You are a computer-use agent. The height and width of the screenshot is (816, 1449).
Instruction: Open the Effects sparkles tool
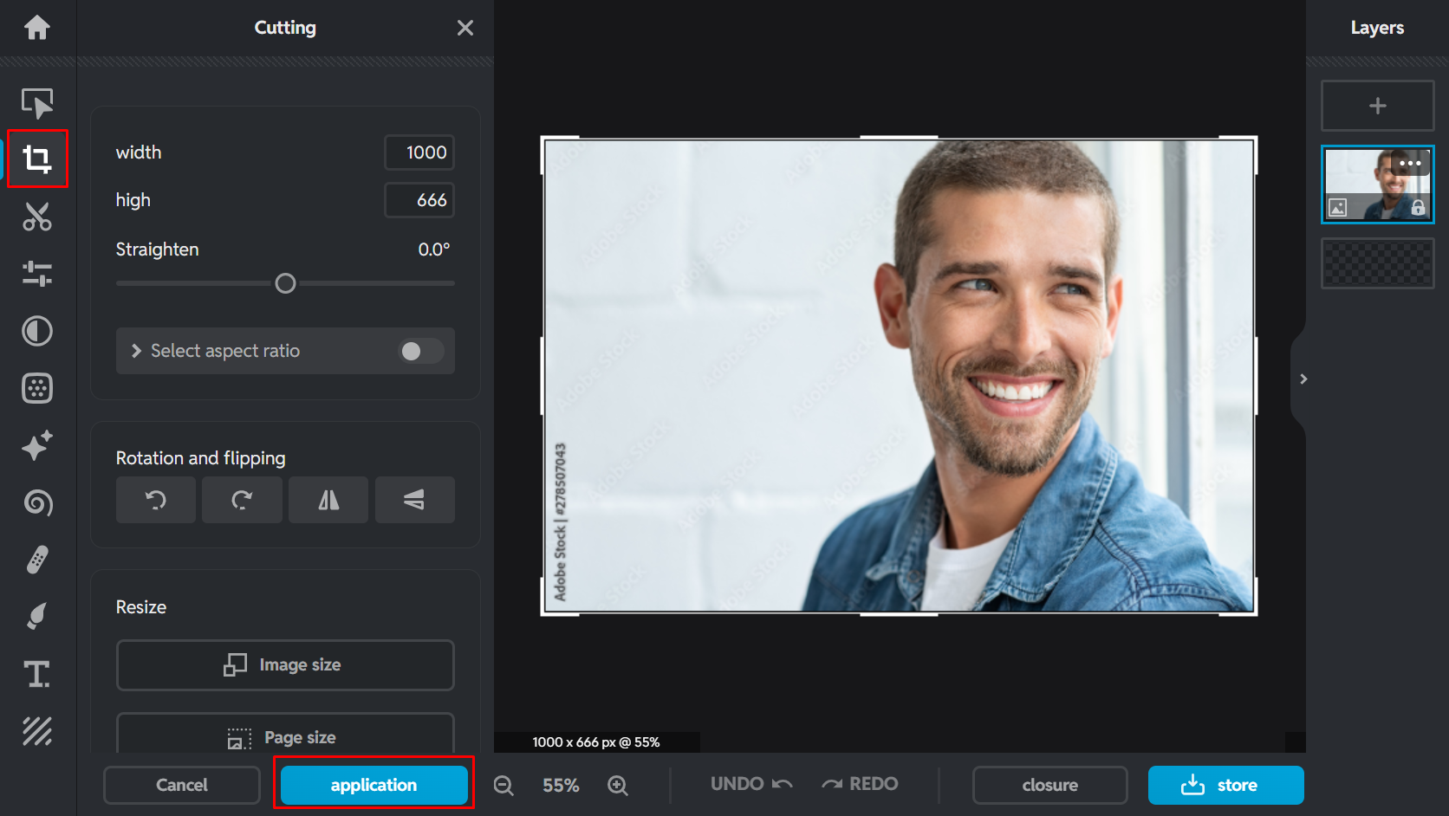[x=37, y=446]
